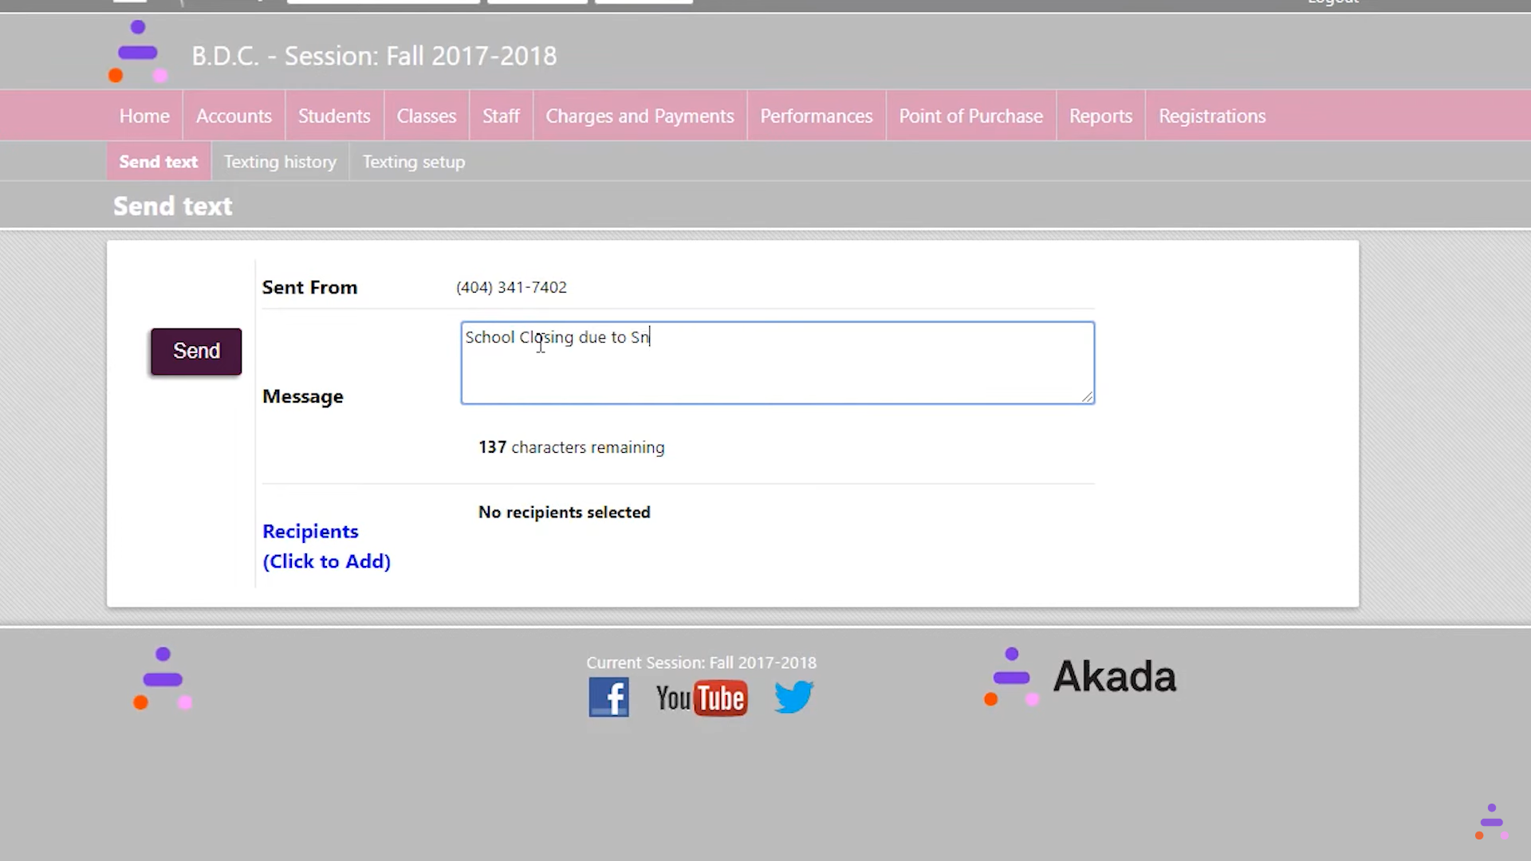1531x861 pixels.
Task: Select the Send text tab
Action: (x=158, y=162)
